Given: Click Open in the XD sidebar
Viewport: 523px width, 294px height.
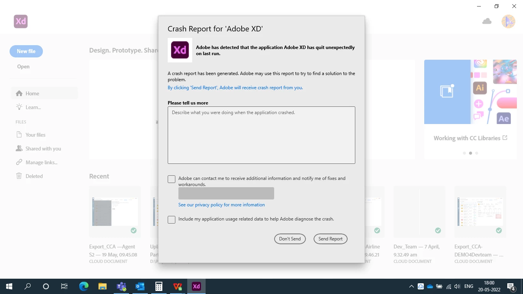Looking at the screenshot, I should coord(23,67).
